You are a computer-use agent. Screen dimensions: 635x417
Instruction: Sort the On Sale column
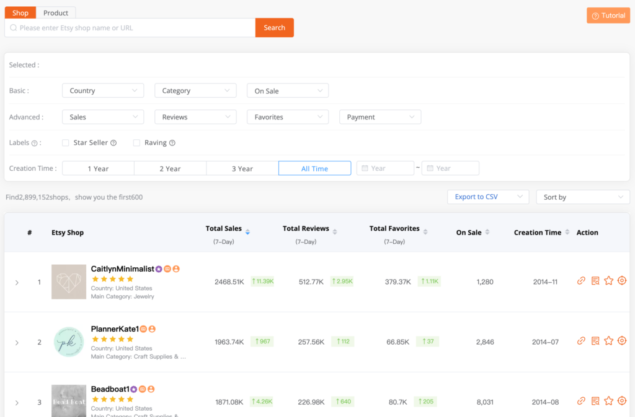coord(487,233)
